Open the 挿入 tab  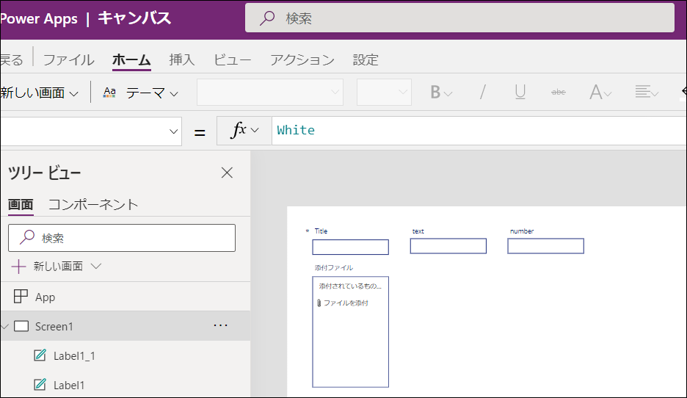(182, 59)
